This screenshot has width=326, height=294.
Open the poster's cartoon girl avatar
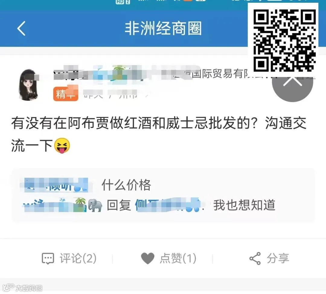tap(28, 85)
